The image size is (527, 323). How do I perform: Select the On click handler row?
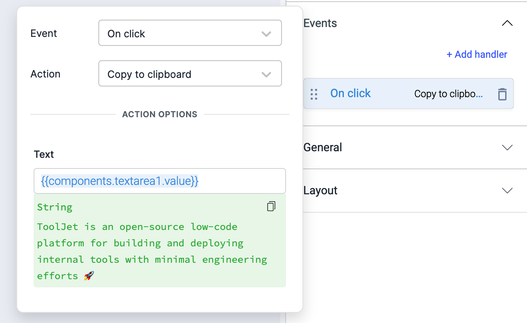click(x=408, y=94)
